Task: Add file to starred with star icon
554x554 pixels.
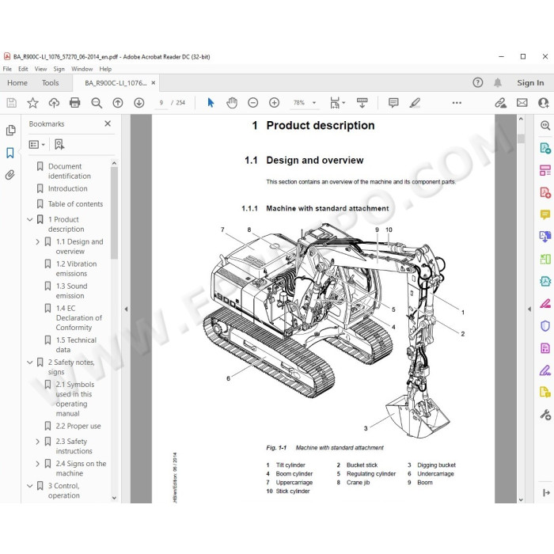Action: [32, 103]
